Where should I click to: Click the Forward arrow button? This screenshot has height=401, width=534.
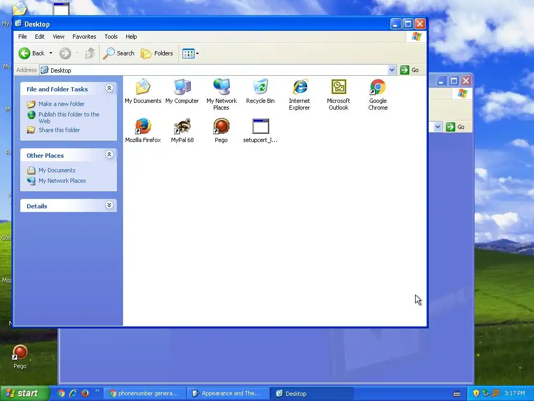65,53
